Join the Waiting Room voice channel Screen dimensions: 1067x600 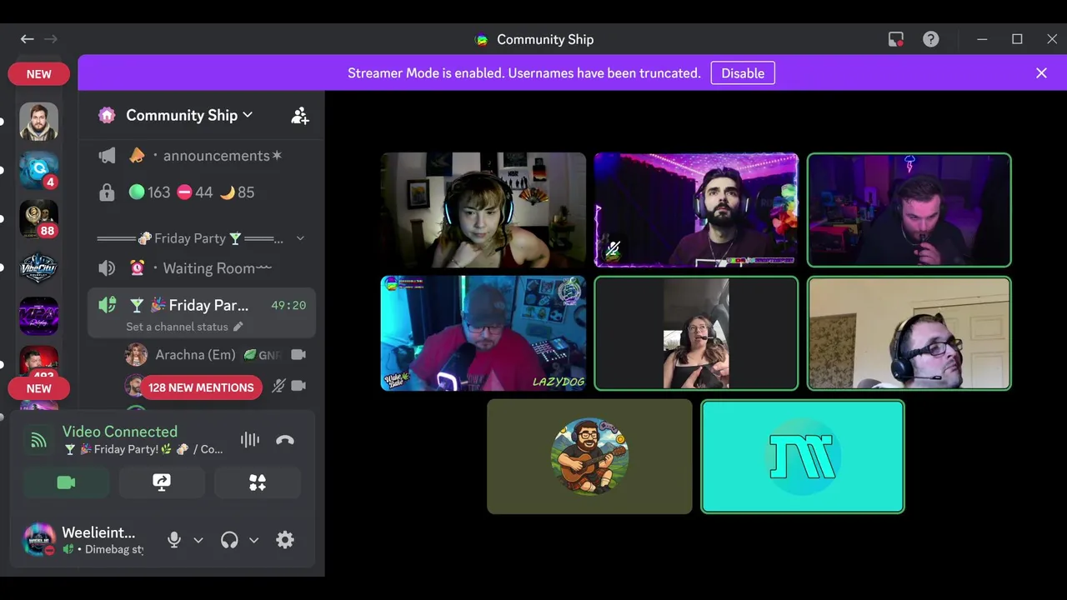tap(200, 268)
